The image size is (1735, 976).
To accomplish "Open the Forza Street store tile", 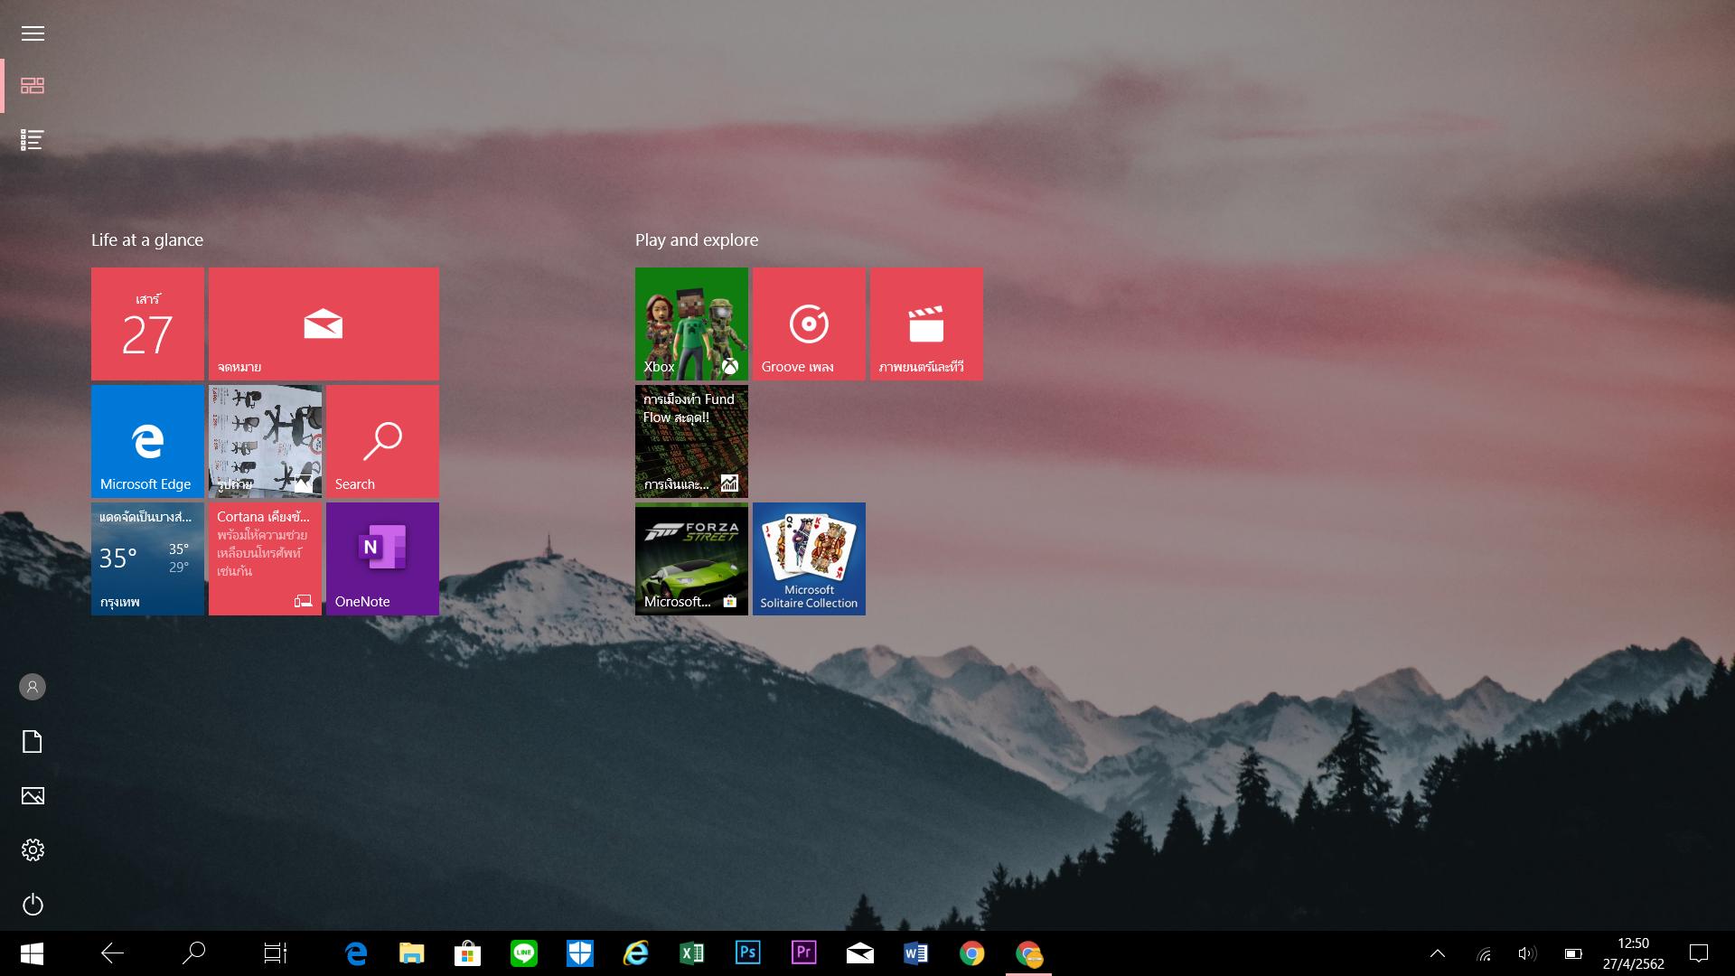I will 691,558.
